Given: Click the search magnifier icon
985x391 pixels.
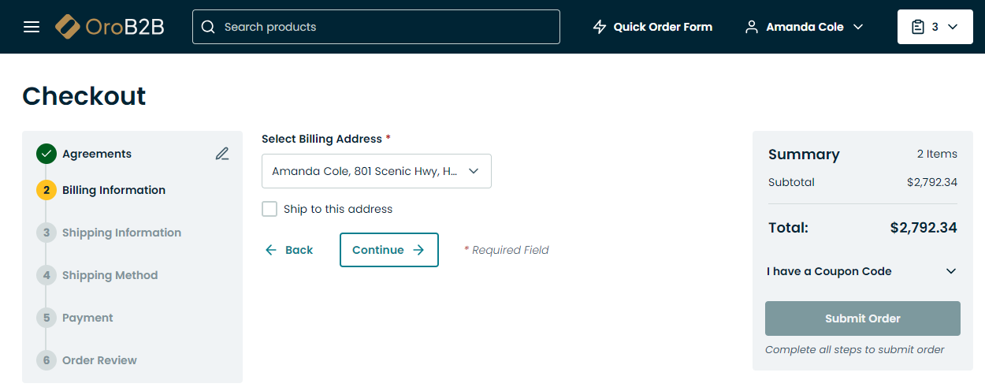Looking at the screenshot, I should (208, 27).
